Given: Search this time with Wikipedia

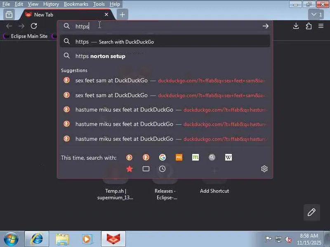Looking at the screenshot, I should pyautogui.click(x=229, y=157).
